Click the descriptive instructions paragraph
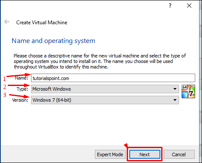202x163 pixels. click(x=100, y=61)
